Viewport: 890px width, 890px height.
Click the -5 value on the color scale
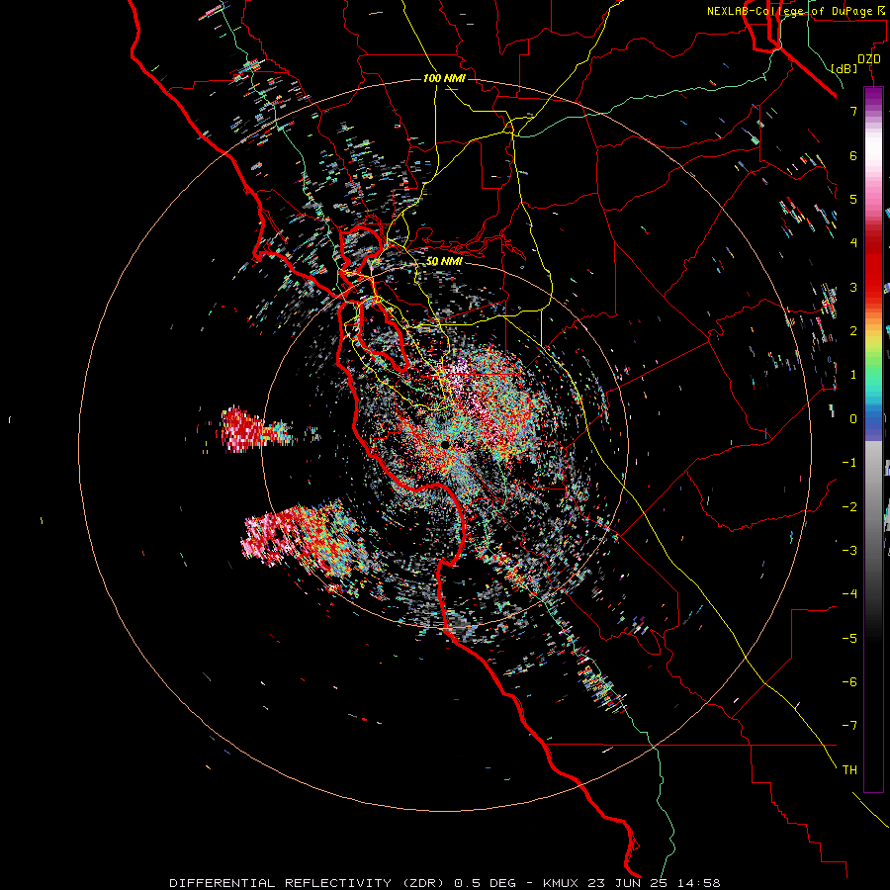[x=849, y=639]
